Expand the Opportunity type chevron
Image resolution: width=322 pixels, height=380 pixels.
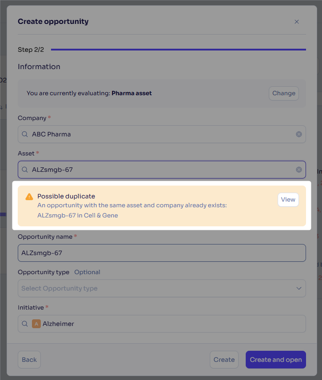tap(298, 288)
